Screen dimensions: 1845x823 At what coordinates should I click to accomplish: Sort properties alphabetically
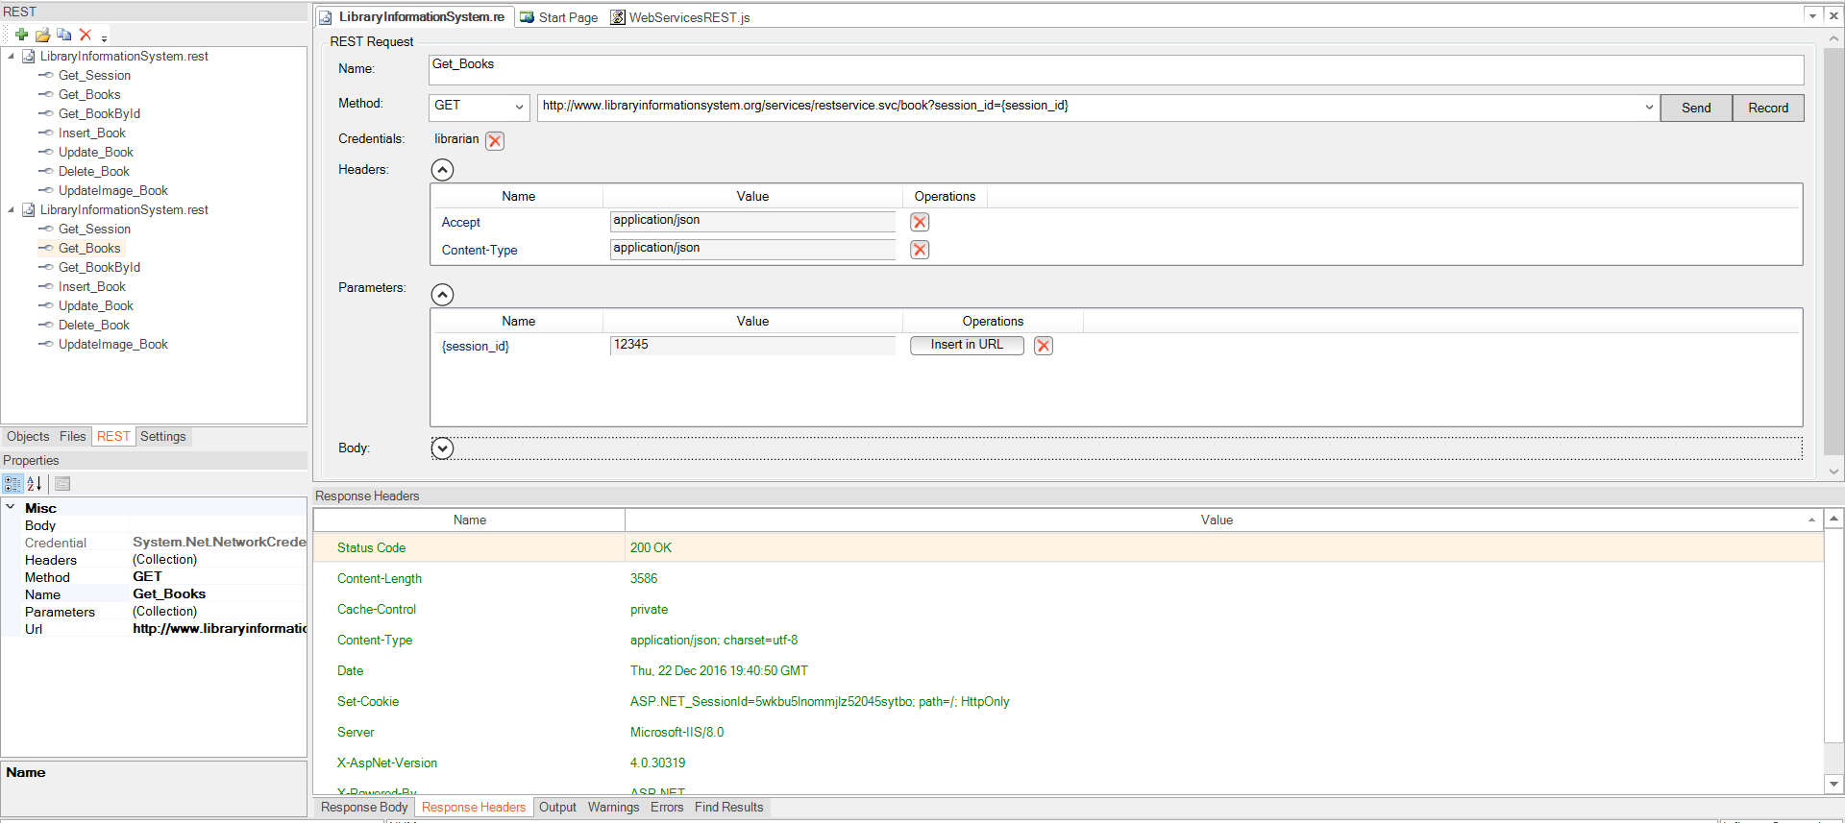[35, 484]
